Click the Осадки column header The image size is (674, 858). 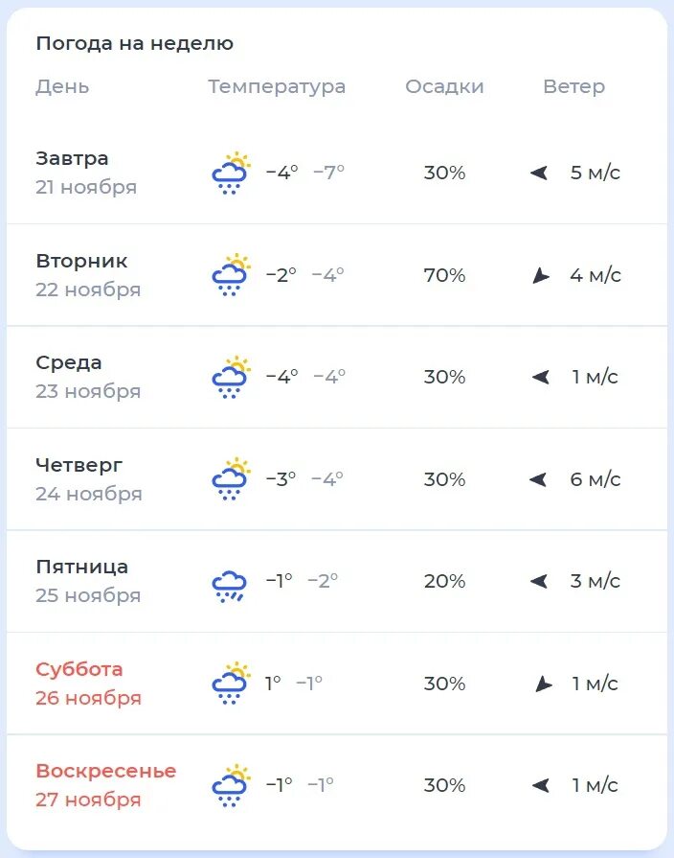(x=444, y=86)
